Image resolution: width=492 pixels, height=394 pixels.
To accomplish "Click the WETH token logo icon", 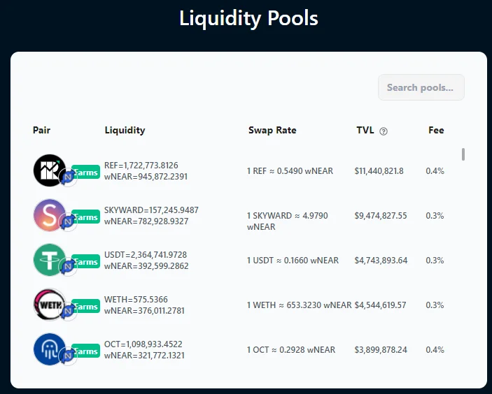I will tap(50, 305).
